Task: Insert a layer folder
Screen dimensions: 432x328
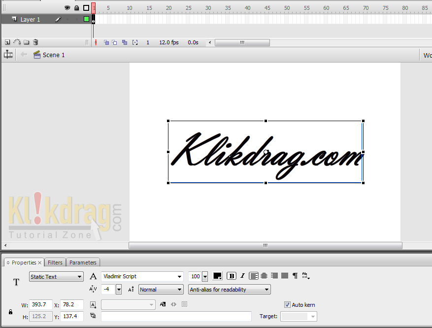Action: point(27,42)
